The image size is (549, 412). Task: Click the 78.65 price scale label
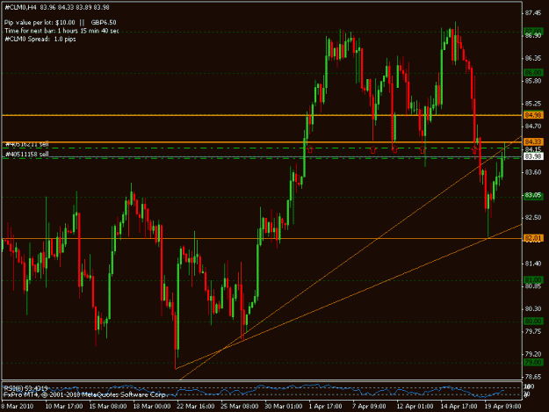(533, 377)
